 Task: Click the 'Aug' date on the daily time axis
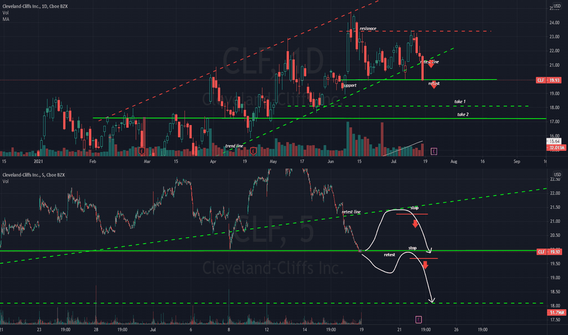coord(453,161)
